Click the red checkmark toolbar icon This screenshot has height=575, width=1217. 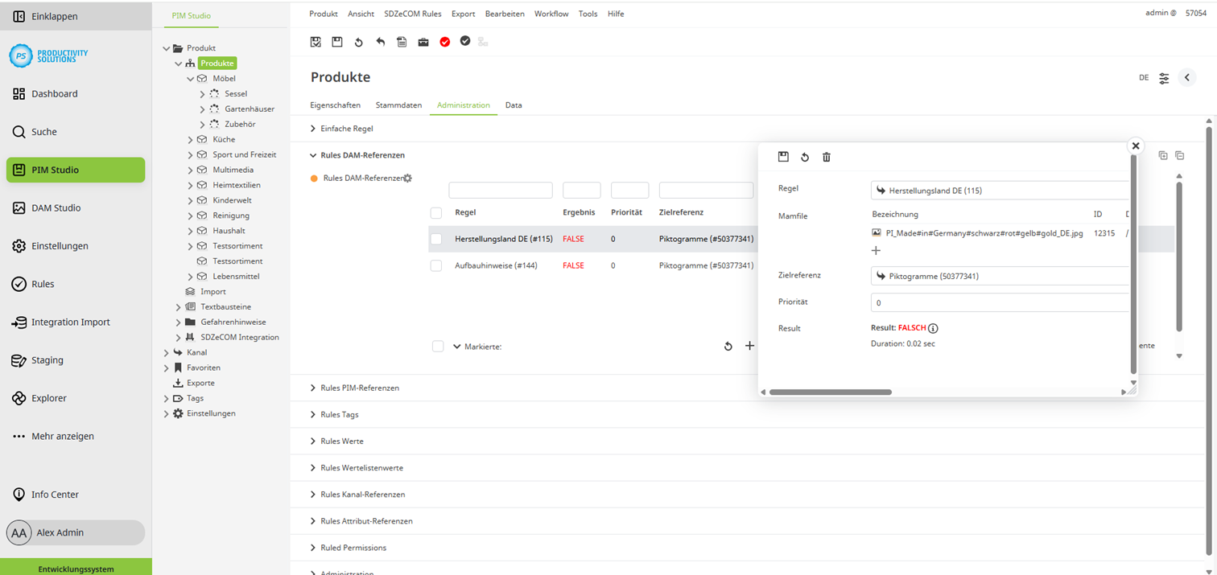445,42
